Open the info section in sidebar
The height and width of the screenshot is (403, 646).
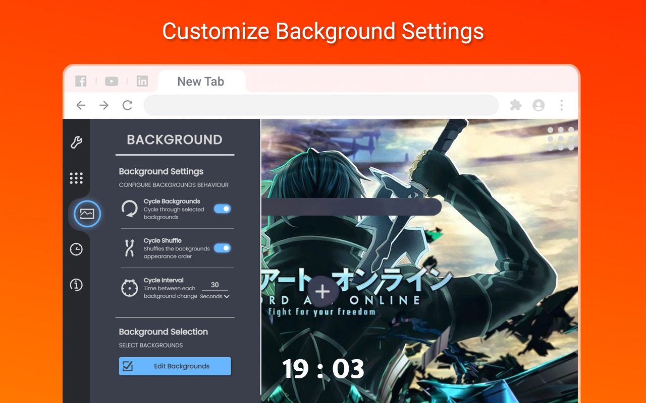tap(76, 285)
